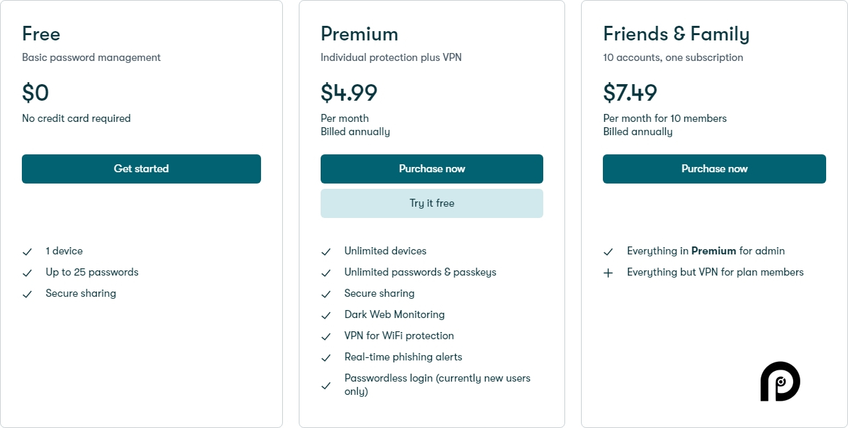Click the plus icon beside "Everything but VPN"
848x428 pixels.
tap(608, 273)
